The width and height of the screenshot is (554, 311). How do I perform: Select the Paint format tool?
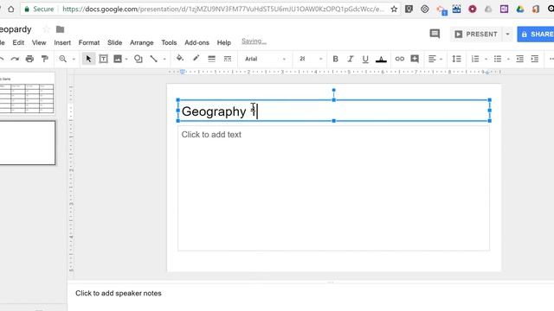44,59
